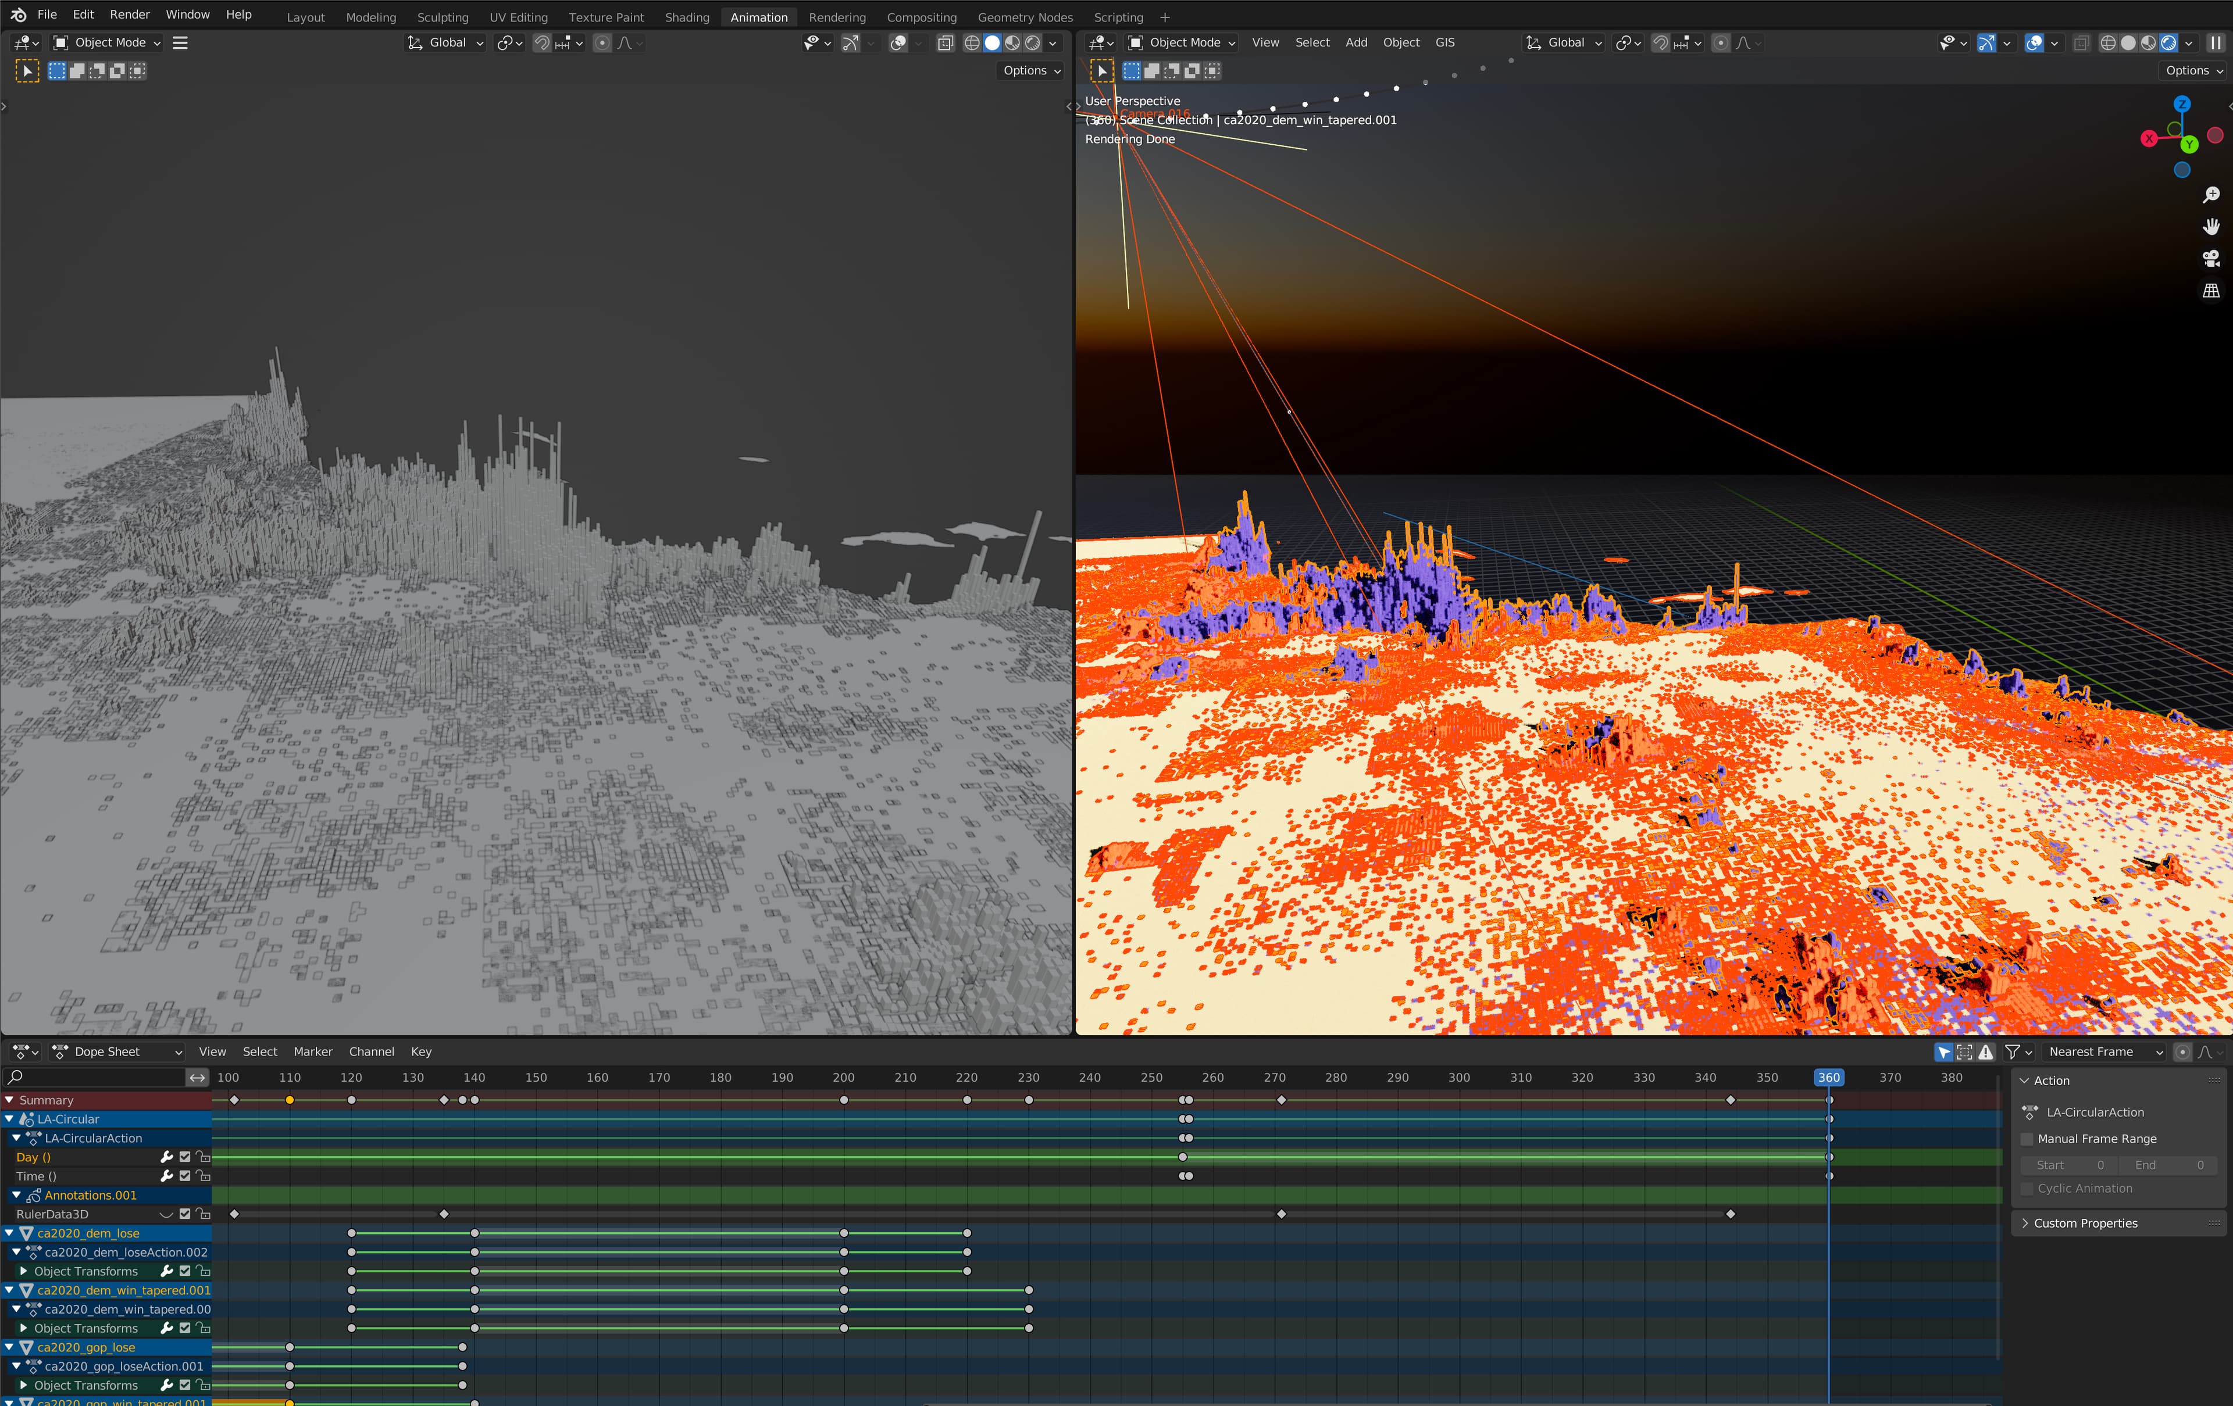Select material preview shading in left viewport
Viewport: 2233px width, 1406px height.
click(1012, 42)
